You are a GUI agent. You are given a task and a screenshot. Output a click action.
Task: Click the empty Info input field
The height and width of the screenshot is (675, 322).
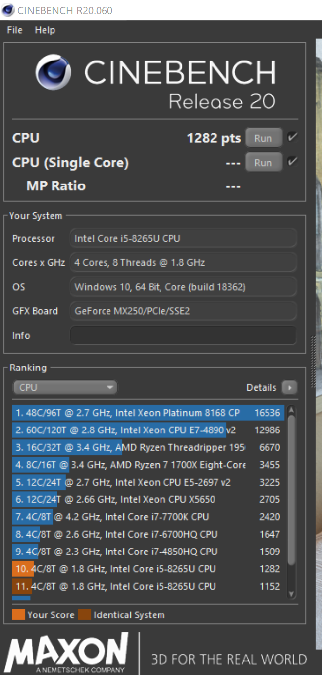183,335
